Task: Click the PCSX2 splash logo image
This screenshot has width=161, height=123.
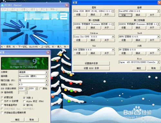Action: click(35, 28)
